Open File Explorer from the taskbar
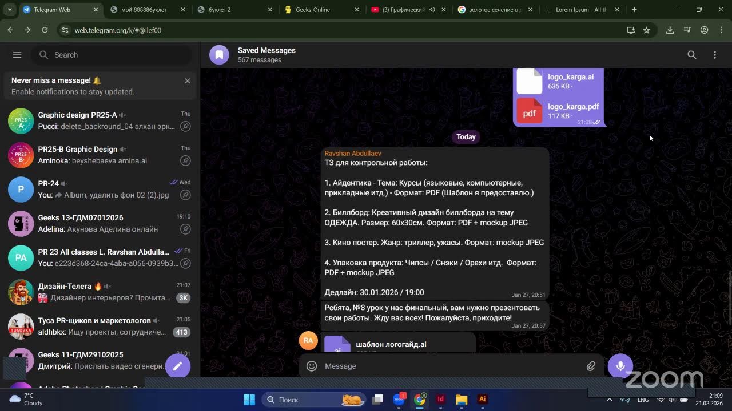The image size is (732, 411). click(462, 400)
